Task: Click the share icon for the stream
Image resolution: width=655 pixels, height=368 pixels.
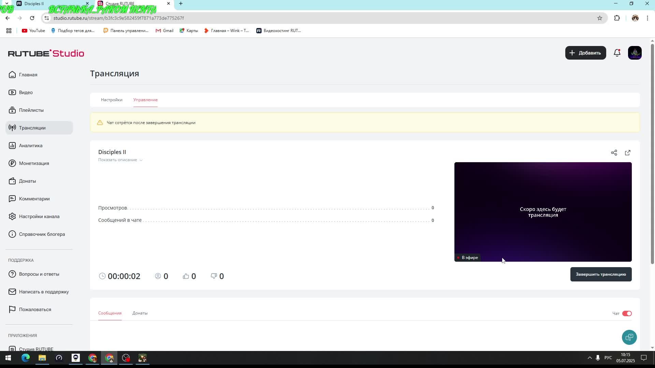Action: (x=614, y=153)
